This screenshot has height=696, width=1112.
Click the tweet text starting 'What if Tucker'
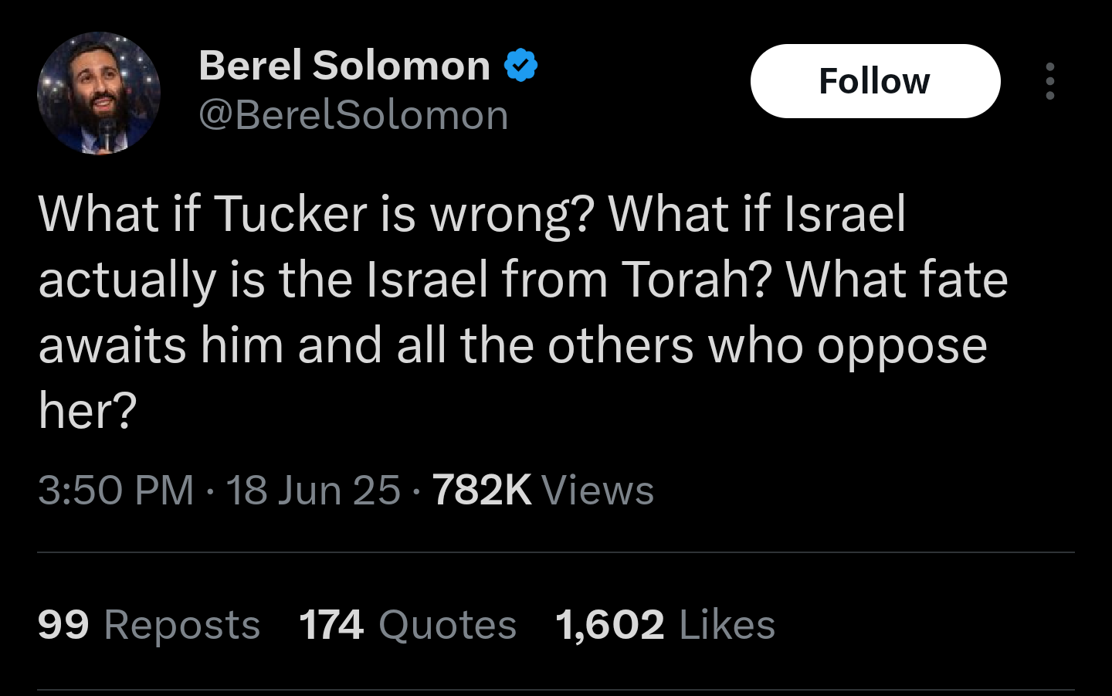pos(524,312)
